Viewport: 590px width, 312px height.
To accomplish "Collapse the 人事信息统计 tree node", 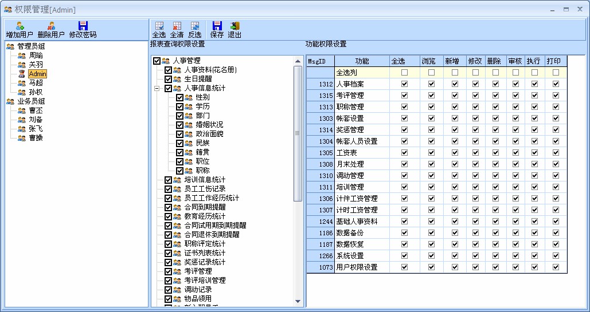I will coord(157,88).
